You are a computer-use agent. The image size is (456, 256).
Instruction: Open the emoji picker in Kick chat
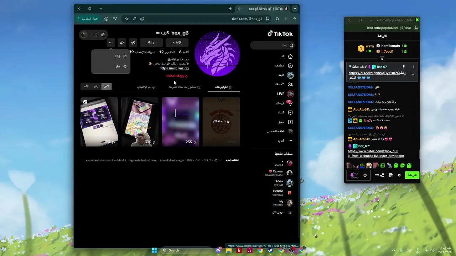click(x=365, y=175)
